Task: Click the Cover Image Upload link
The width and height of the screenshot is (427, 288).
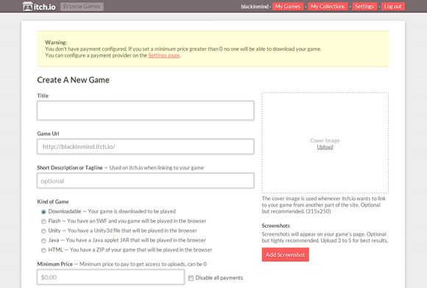Action: point(325,147)
